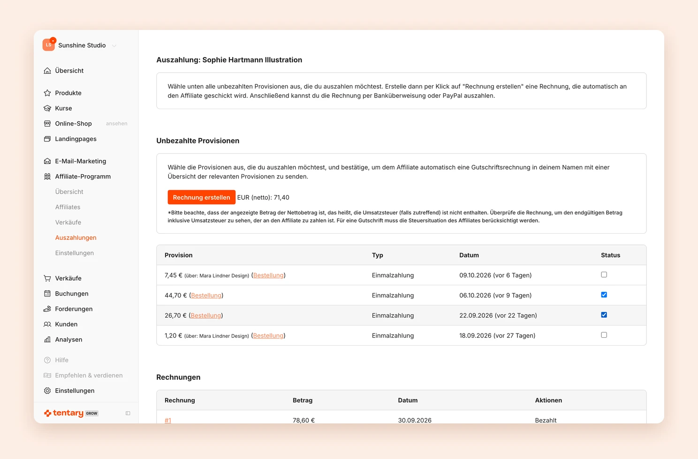This screenshot has width=698, height=459.
Task: Open the Affiliate-Programm Übersicht submenu item
Action: (69, 192)
